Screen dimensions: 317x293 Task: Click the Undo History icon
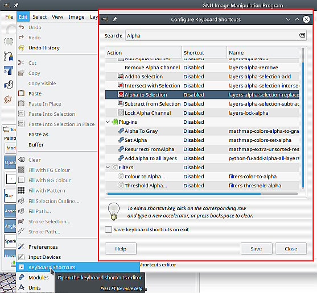[22, 48]
